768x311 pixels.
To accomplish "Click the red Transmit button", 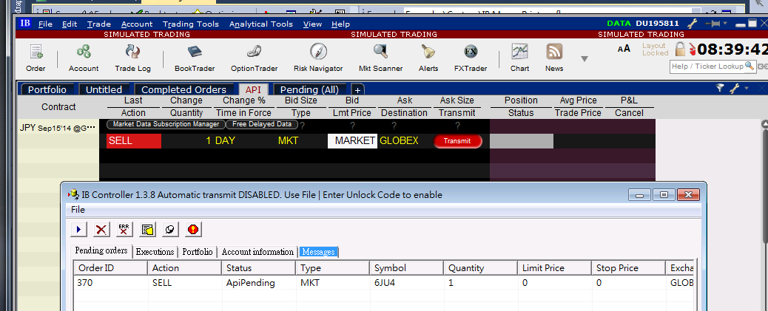I will click(x=457, y=141).
